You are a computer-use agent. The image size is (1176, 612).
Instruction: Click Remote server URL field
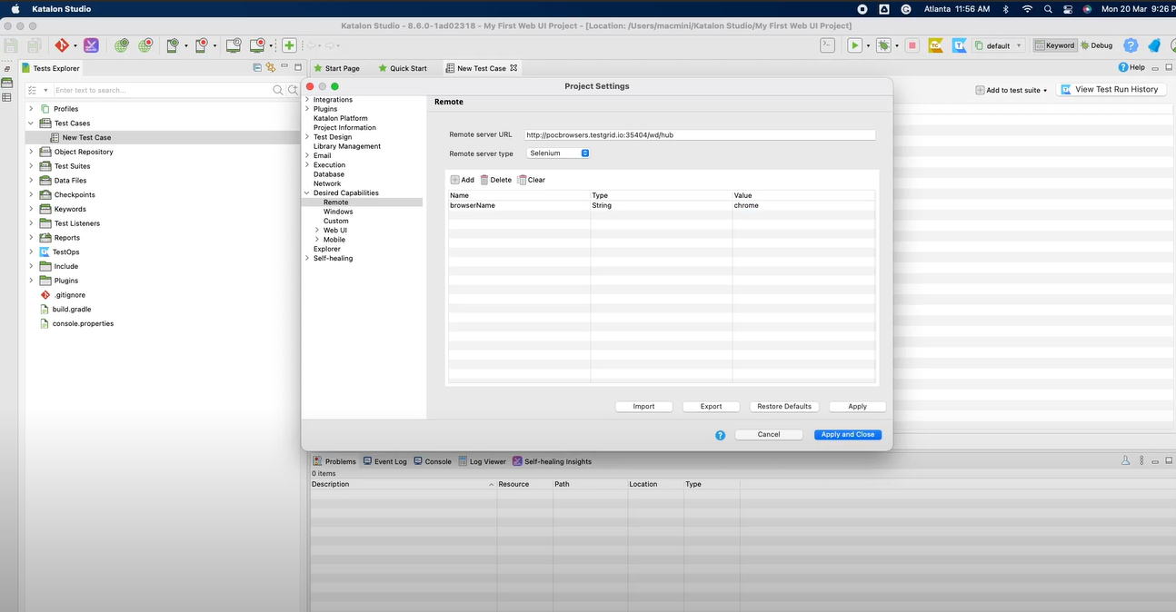(700, 134)
